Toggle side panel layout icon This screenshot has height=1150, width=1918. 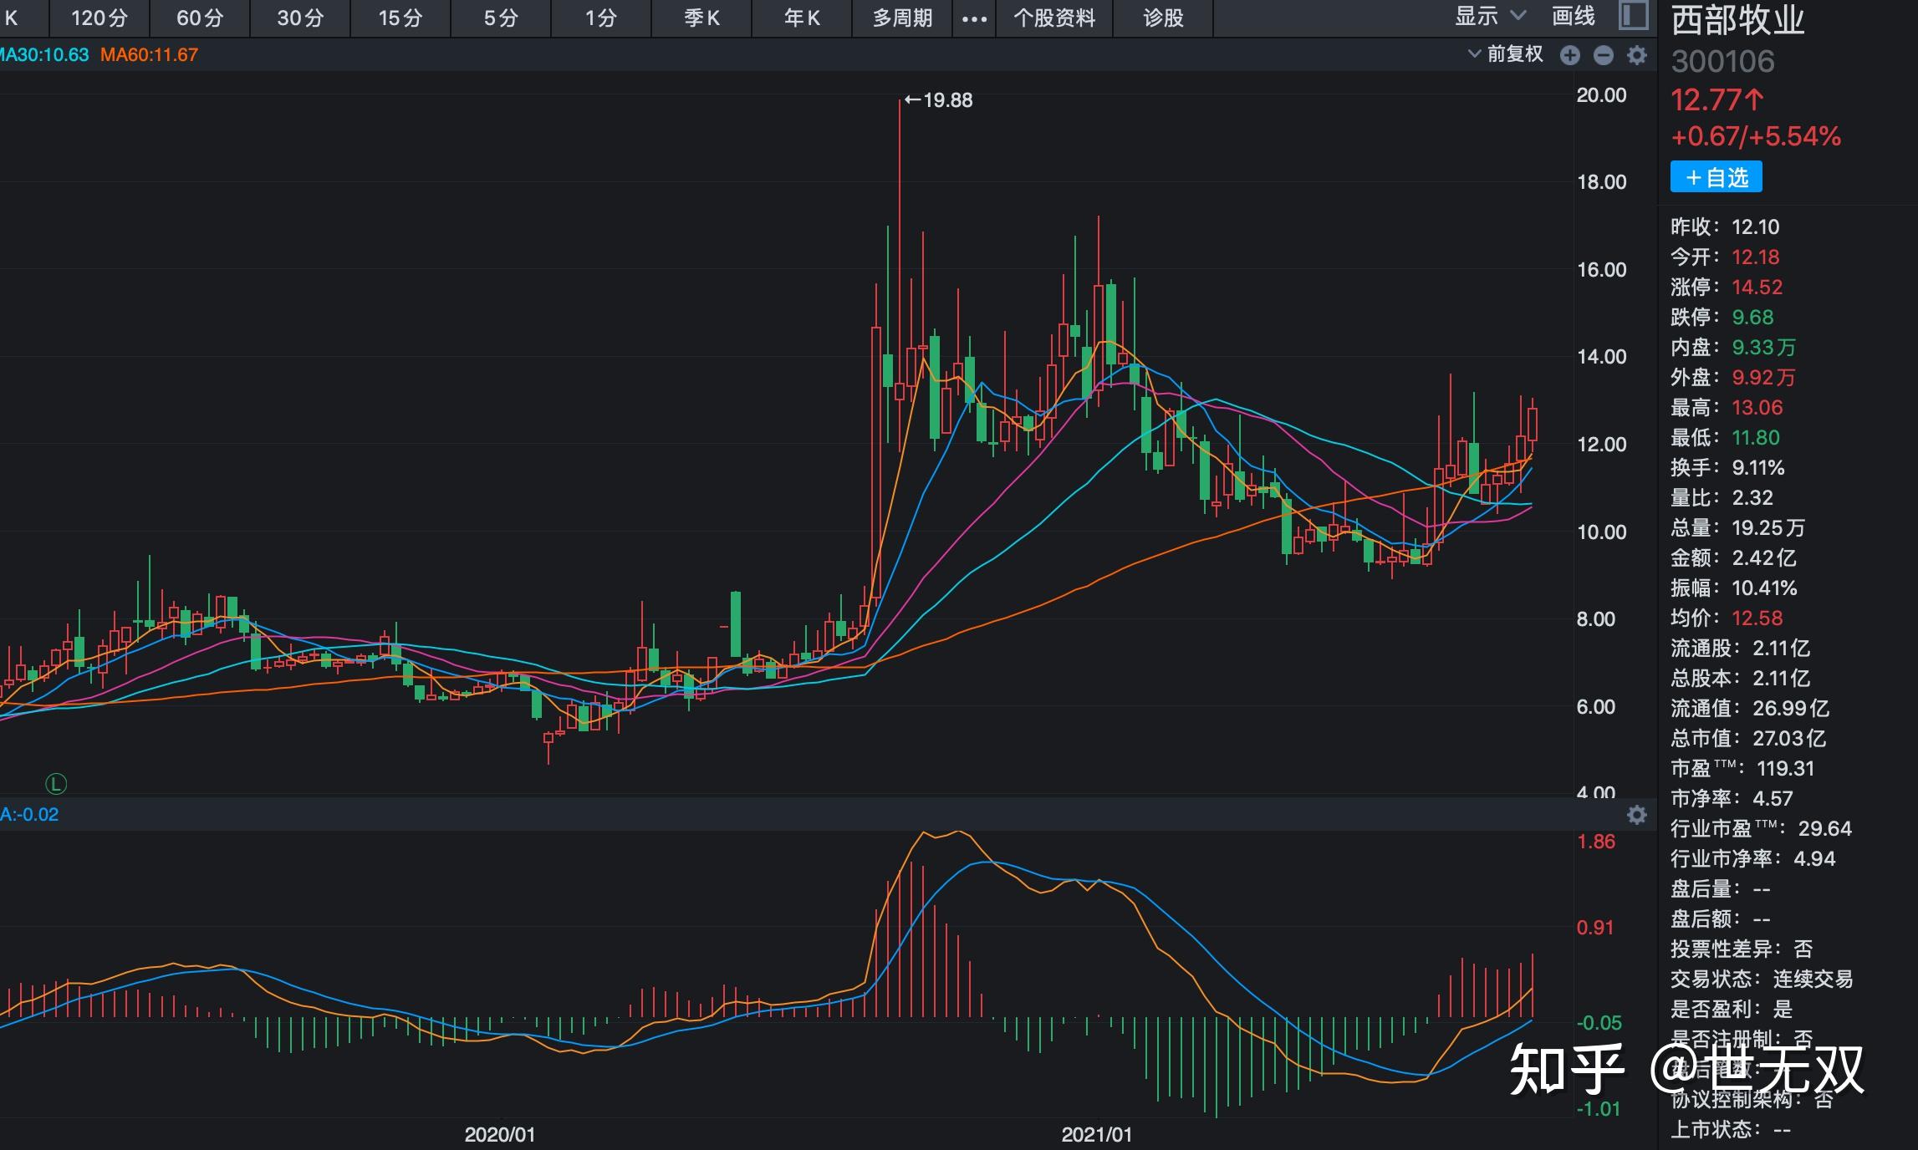pos(1633,16)
